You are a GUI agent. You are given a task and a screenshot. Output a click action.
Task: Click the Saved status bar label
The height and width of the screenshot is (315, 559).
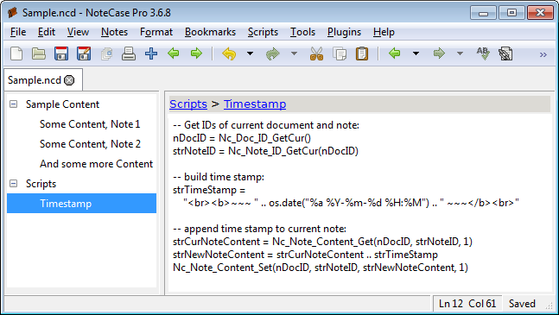point(522,304)
